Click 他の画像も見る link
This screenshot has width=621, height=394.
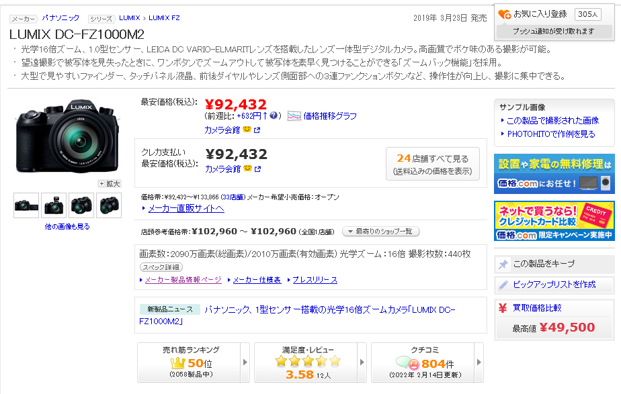(x=67, y=227)
